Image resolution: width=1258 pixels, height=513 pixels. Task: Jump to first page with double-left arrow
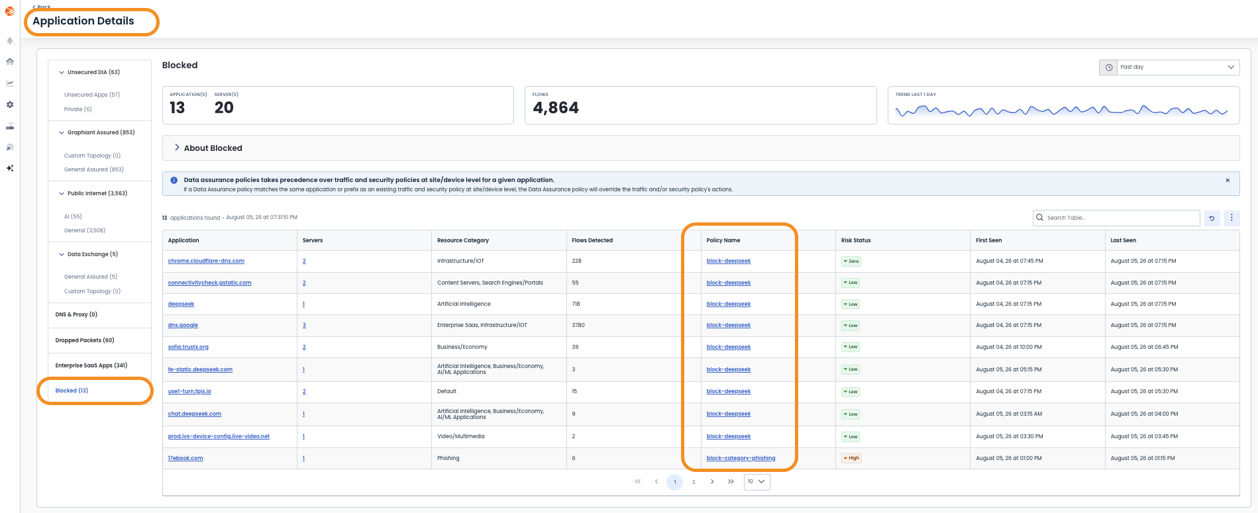637,481
